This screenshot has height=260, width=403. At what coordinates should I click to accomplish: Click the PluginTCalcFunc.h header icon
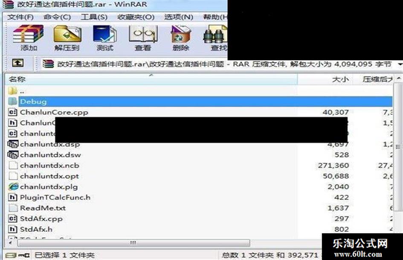13,197
